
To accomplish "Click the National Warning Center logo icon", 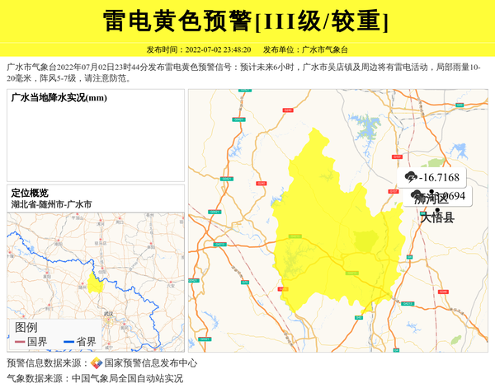I will pyautogui.click(x=97, y=363).
